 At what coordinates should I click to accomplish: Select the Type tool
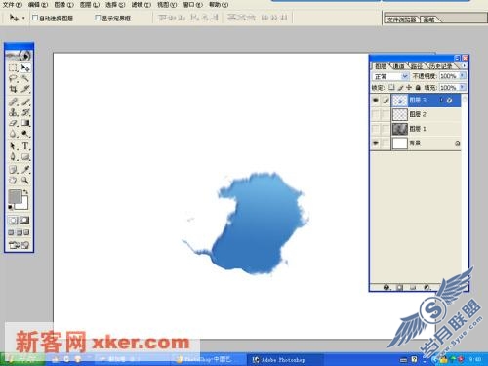(25, 146)
